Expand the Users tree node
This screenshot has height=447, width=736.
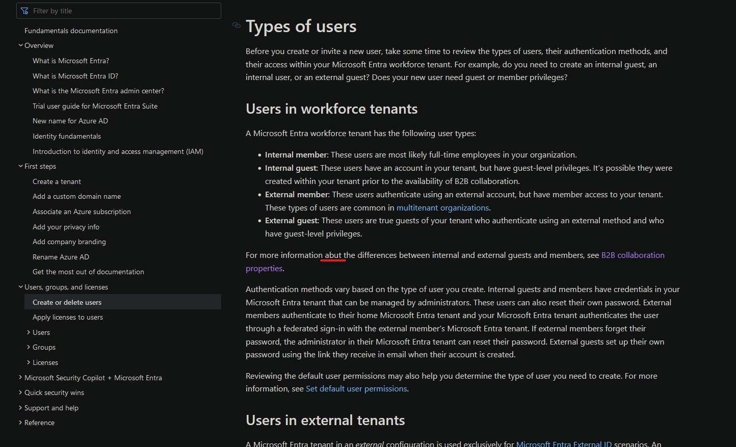(29, 332)
